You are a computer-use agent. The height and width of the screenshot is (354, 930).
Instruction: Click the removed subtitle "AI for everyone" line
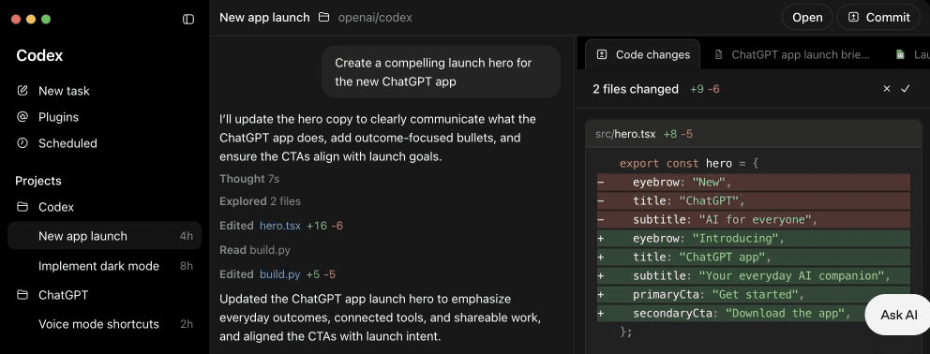click(x=753, y=219)
